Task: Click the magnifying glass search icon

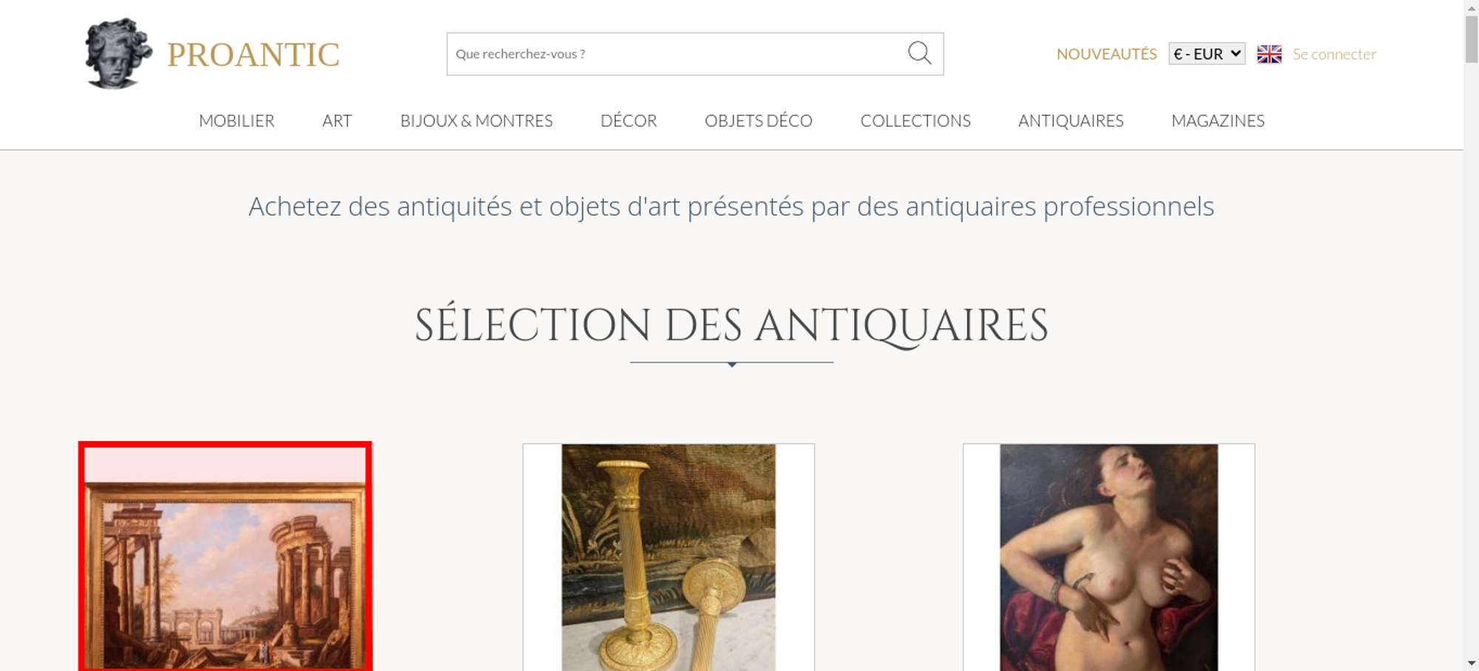Action: pos(919,53)
